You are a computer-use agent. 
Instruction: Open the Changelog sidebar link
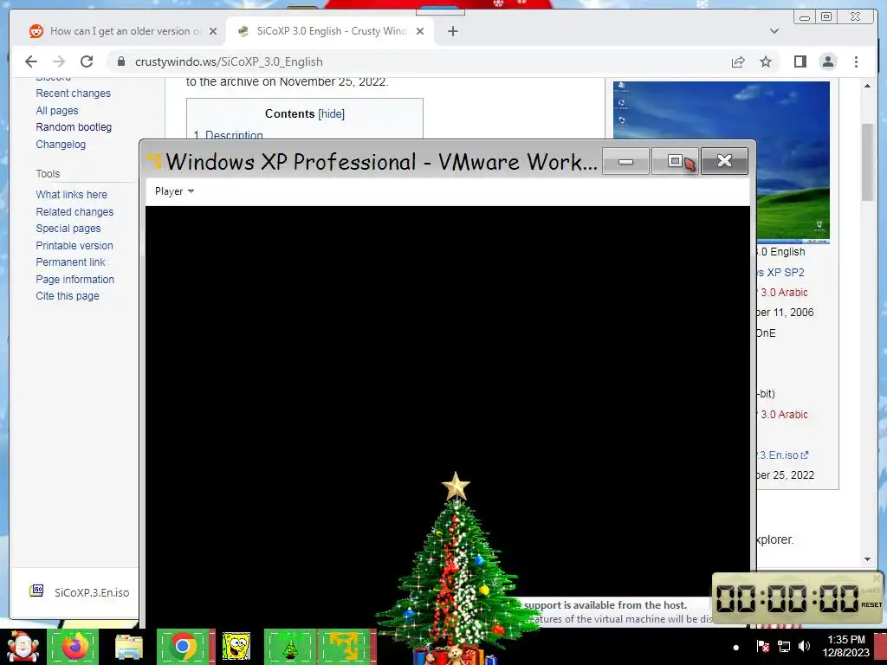pos(61,145)
